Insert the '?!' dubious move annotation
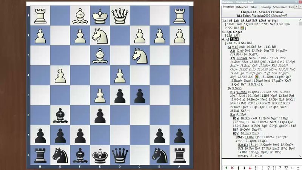 [275, 167]
